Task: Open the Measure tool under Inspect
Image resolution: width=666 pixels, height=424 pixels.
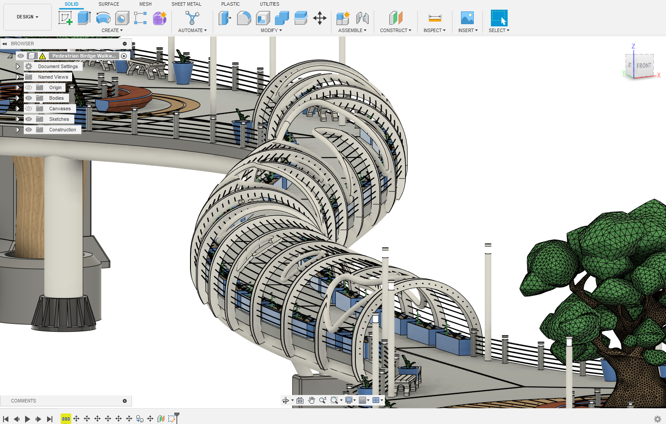Action: [x=435, y=18]
